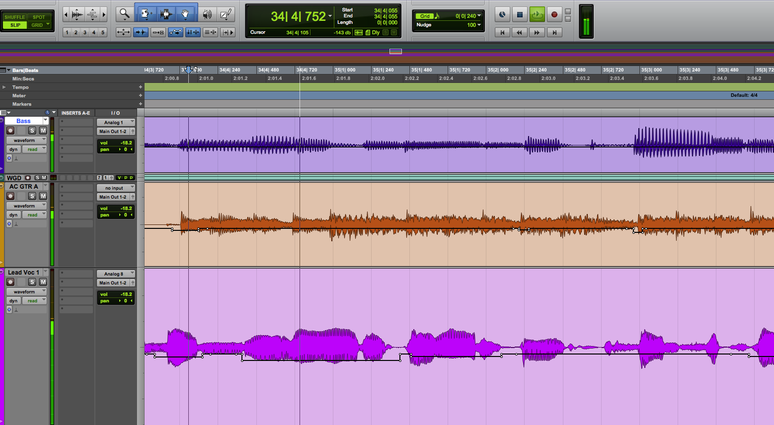Click the green loop Play button

[x=537, y=14]
